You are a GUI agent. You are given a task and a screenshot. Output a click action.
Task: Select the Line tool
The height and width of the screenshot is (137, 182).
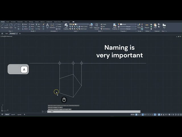point(2,26)
